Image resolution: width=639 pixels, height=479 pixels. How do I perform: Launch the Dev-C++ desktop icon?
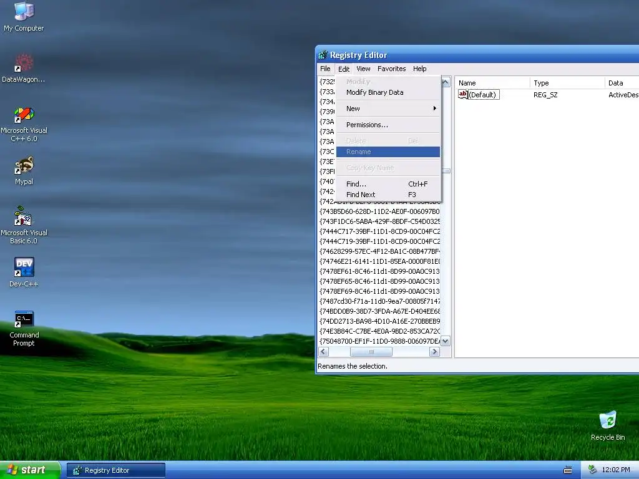(x=24, y=273)
